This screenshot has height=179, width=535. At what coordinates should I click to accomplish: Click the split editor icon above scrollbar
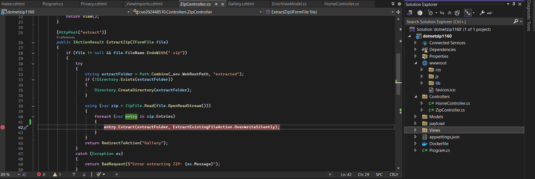pyautogui.click(x=398, y=12)
